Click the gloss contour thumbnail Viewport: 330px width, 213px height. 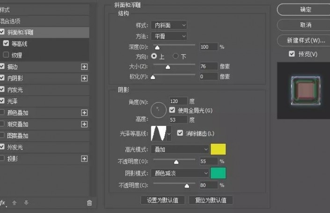click(x=159, y=133)
